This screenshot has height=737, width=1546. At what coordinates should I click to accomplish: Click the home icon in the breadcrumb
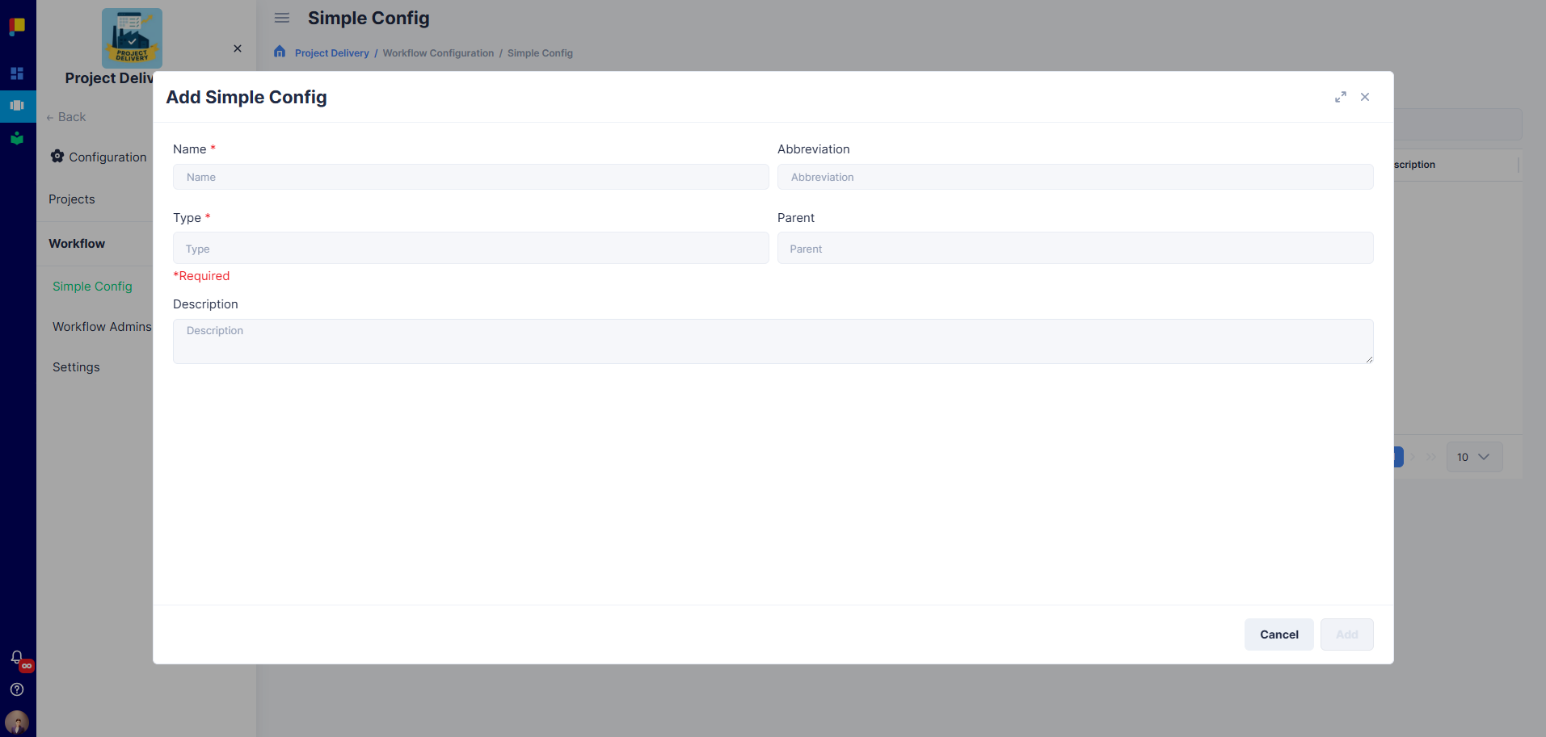pyautogui.click(x=279, y=52)
